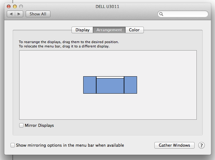215x160 pixels.
Task: Close the DELL U3011 window
Action: [9, 7]
